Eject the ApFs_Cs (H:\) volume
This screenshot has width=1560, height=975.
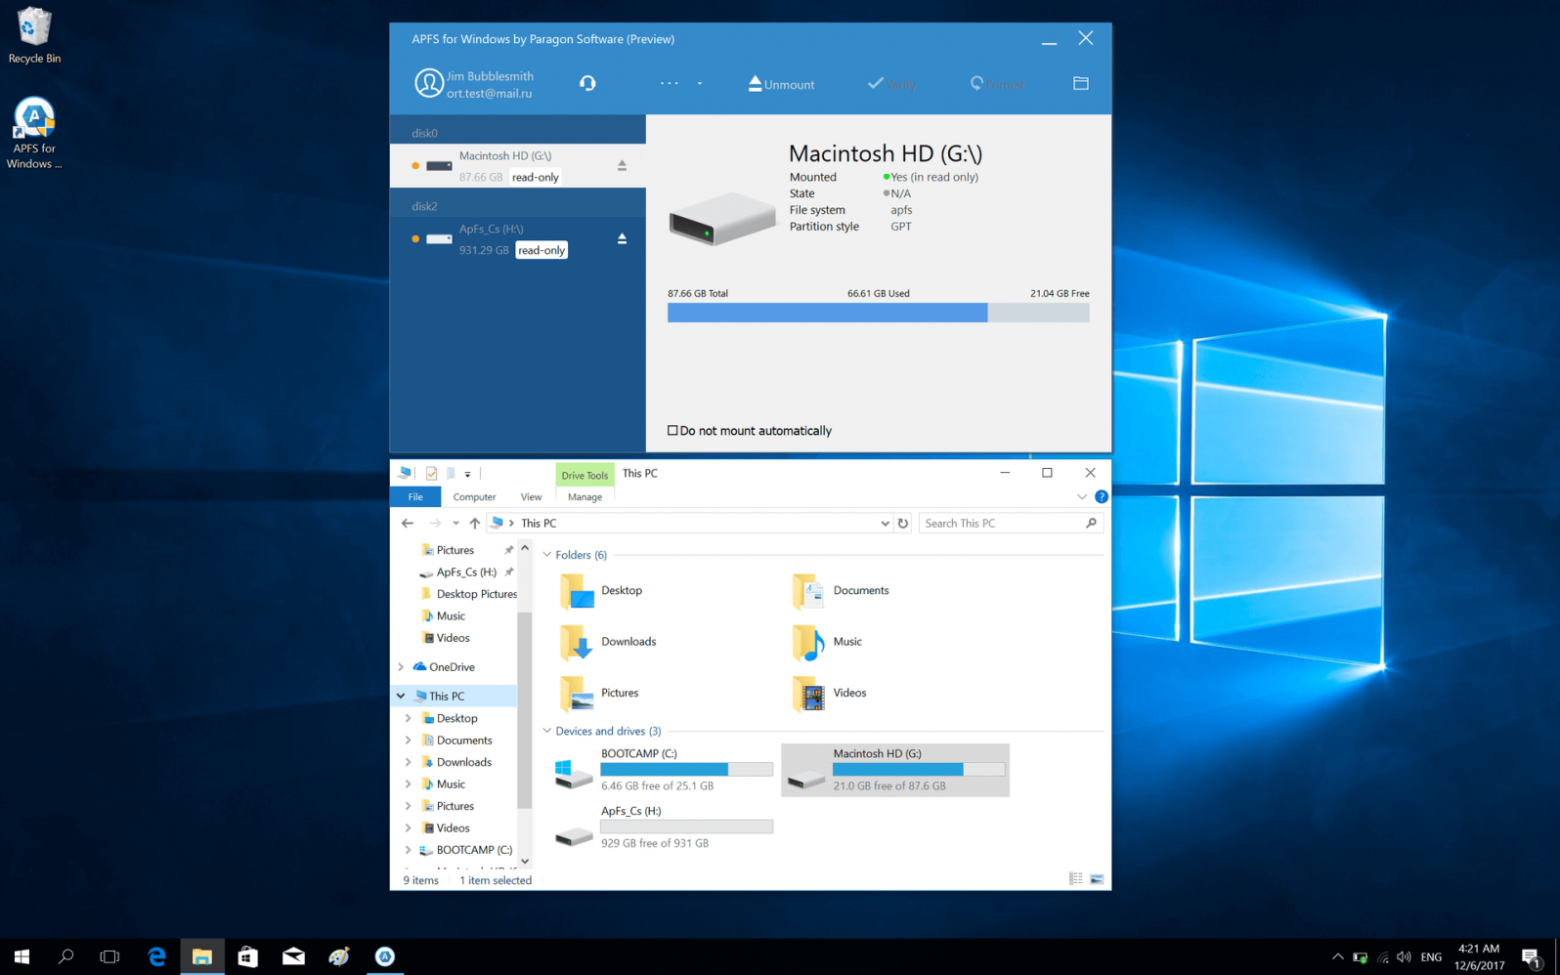pyautogui.click(x=622, y=239)
